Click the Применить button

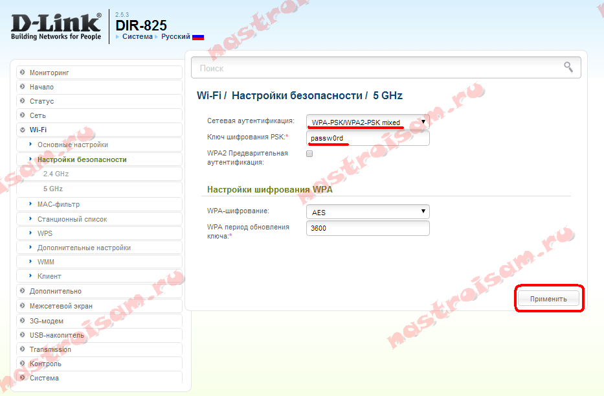click(548, 299)
